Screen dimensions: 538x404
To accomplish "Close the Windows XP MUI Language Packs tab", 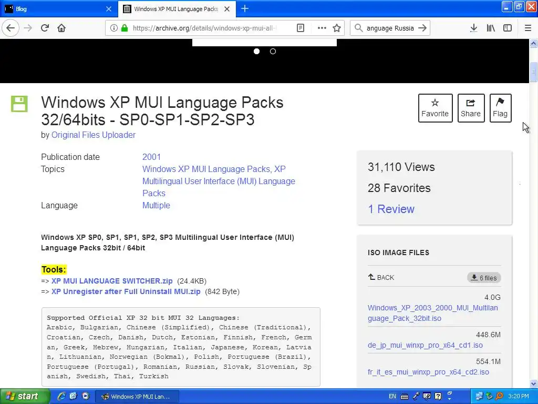I will pyautogui.click(x=227, y=9).
